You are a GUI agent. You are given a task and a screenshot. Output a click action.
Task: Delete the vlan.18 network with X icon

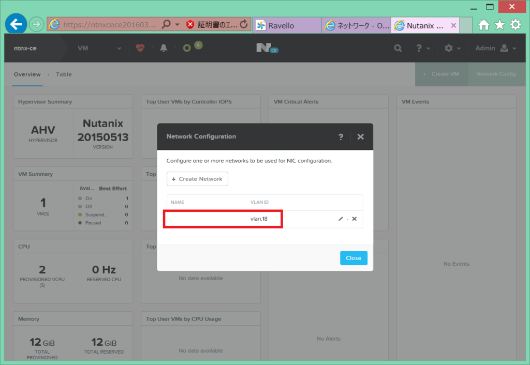[x=354, y=219]
